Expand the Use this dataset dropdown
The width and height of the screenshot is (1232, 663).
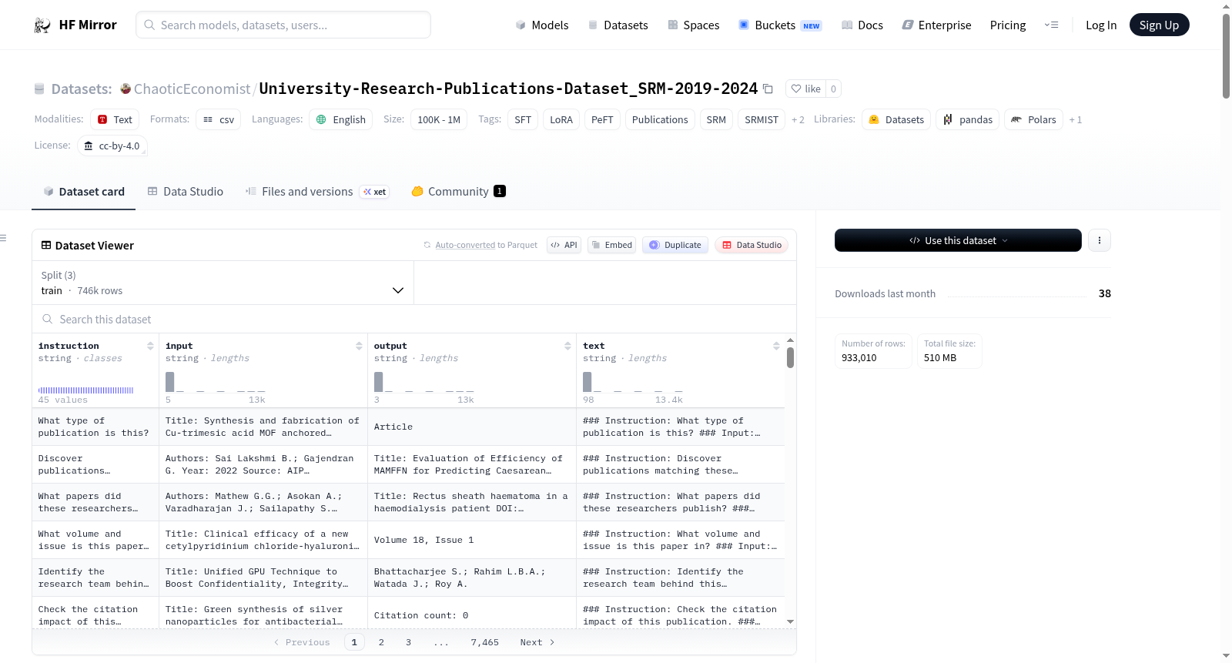click(958, 240)
